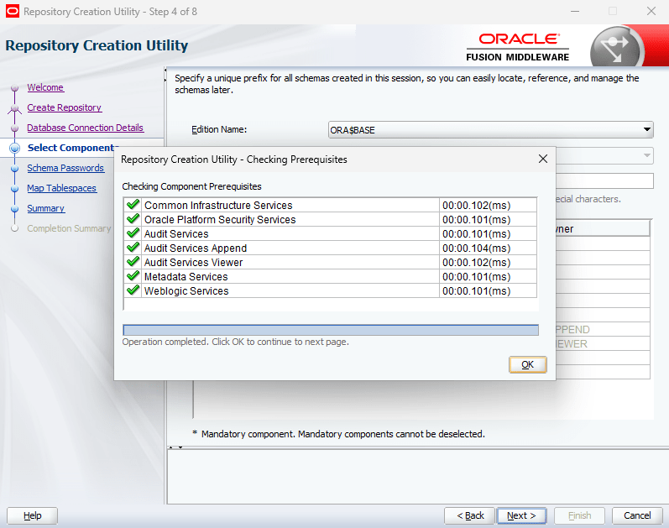Viewport: 669px width, 528px height.
Task: Click the 00:00.104(ms) time value
Action: (x=477, y=248)
